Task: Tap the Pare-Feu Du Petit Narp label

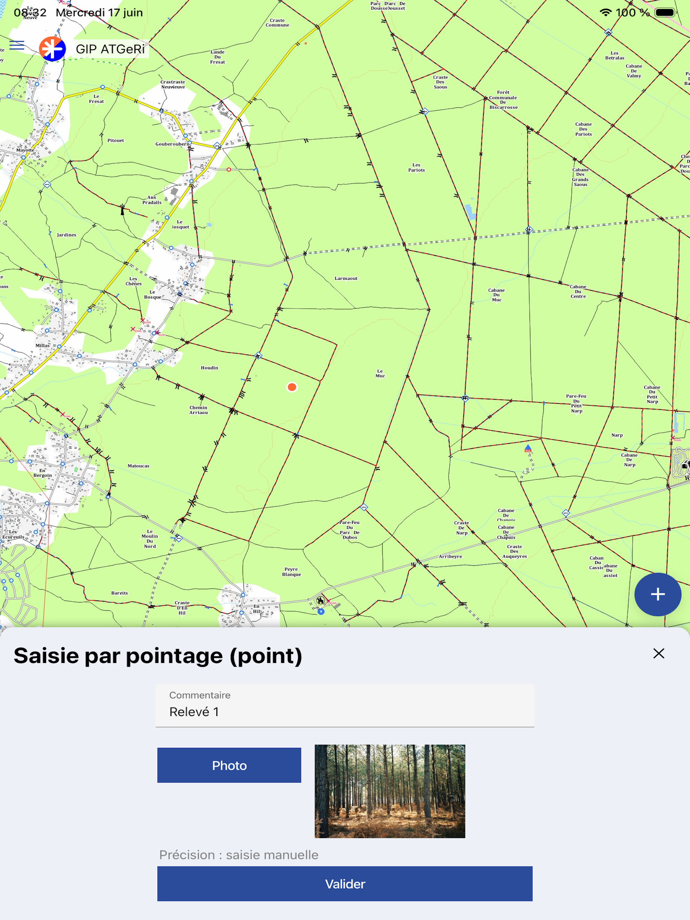Action: [x=576, y=404]
